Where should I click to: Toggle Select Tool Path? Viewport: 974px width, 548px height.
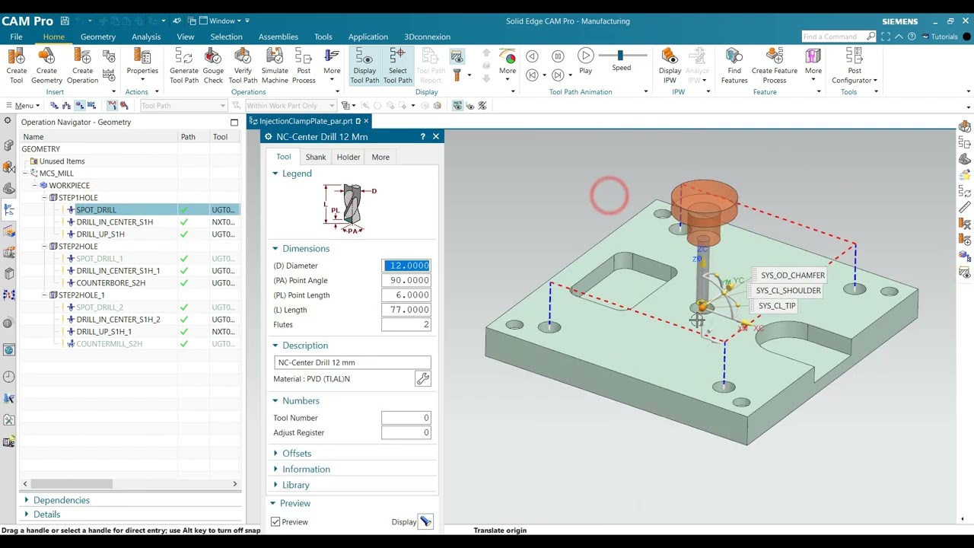click(x=397, y=65)
